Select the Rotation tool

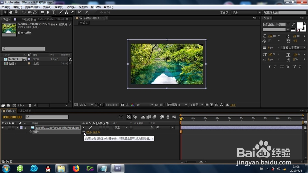pos(24,12)
